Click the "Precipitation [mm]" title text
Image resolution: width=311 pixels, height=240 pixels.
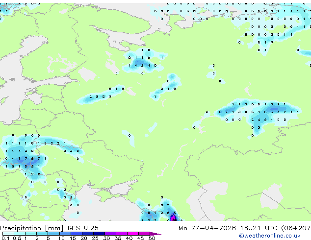(x=31, y=228)
